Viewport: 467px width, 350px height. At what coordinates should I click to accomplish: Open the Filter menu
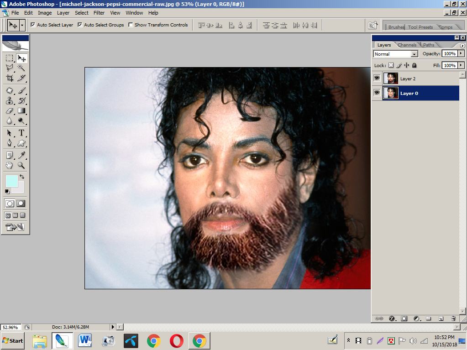tap(99, 13)
